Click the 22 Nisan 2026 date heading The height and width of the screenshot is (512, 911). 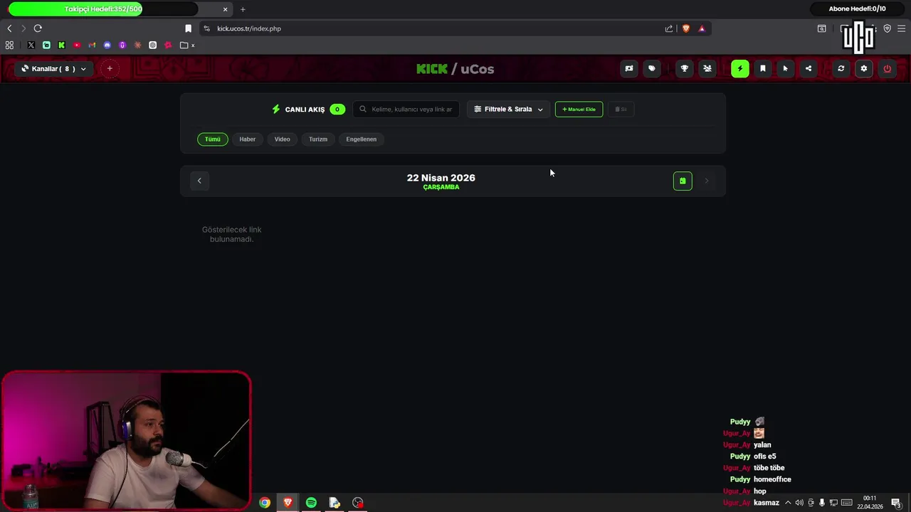pyautogui.click(x=441, y=178)
